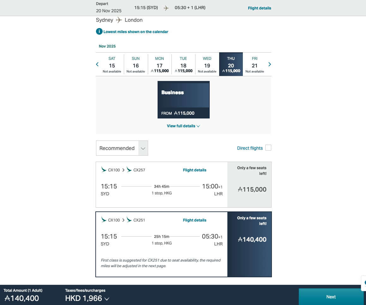Open the Recommended sort dropdown
The image size is (366, 305).
coord(122,148)
